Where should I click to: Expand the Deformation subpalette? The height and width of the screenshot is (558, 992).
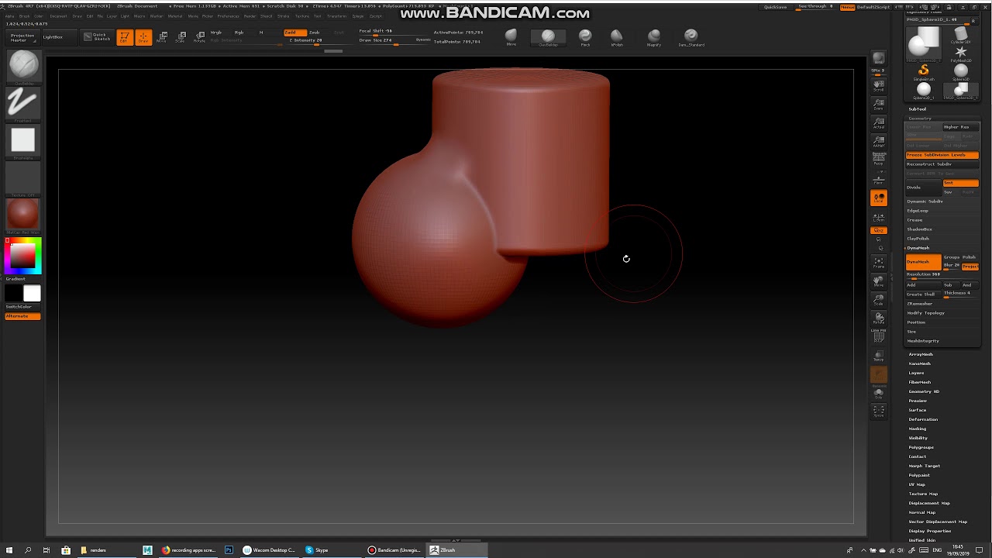point(923,419)
